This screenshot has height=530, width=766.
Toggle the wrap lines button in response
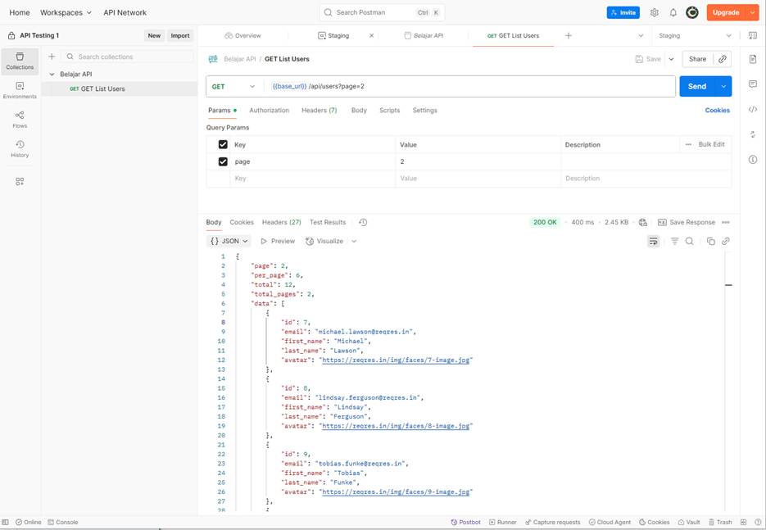click(x=653, y=242)
